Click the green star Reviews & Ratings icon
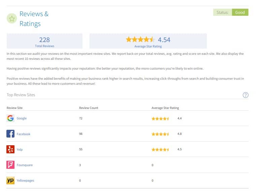Image resolution: width=256 pixels, height=192 pixels. coord(12,19)
